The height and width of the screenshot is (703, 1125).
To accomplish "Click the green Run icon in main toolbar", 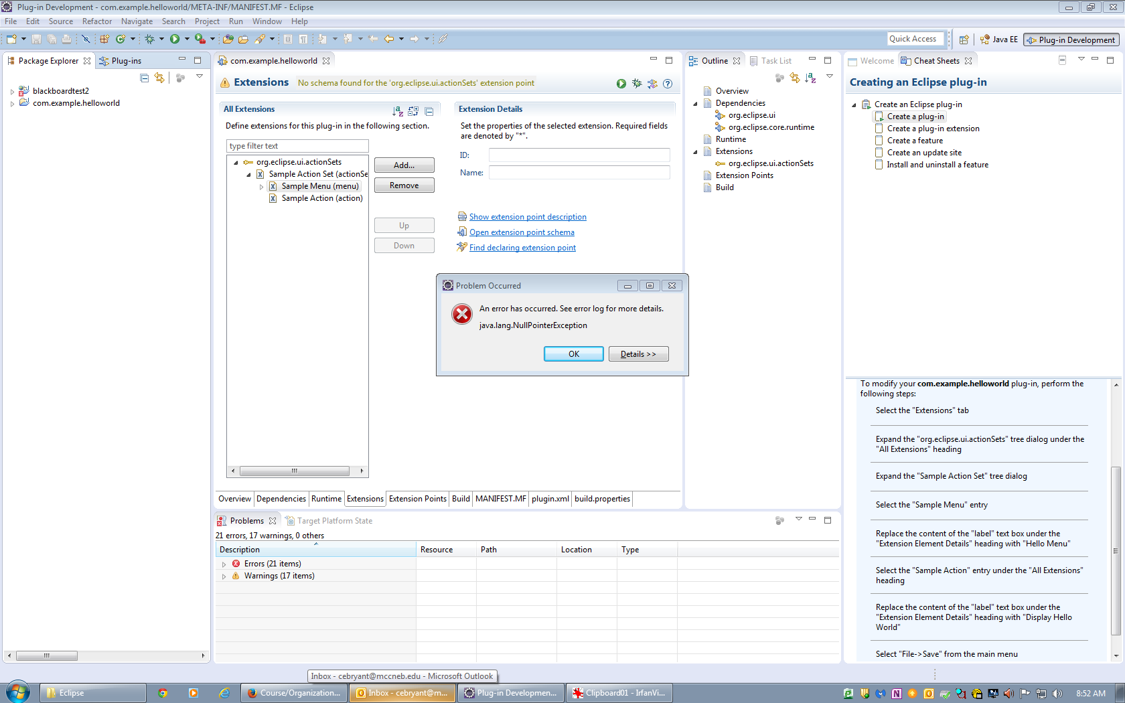I will click(175, 39).
